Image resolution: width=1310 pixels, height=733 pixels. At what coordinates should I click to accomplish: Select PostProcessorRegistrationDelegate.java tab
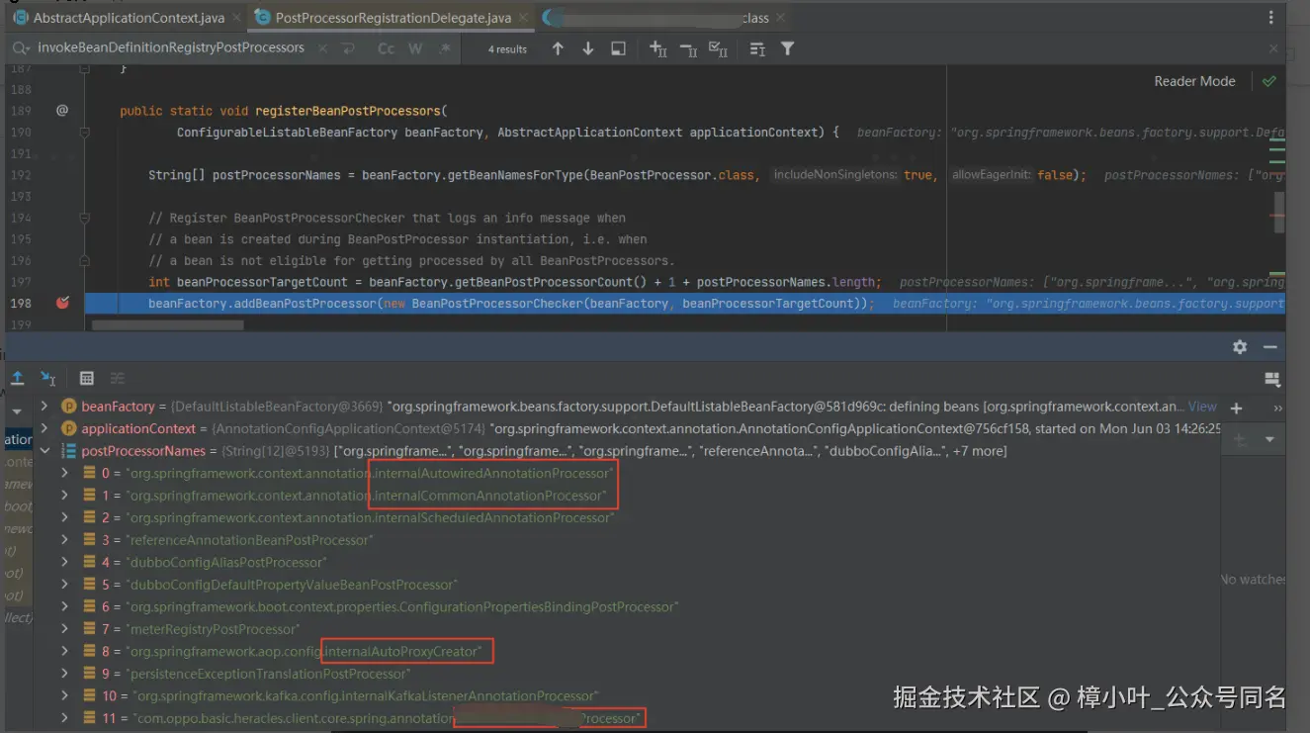click(393, 18)
